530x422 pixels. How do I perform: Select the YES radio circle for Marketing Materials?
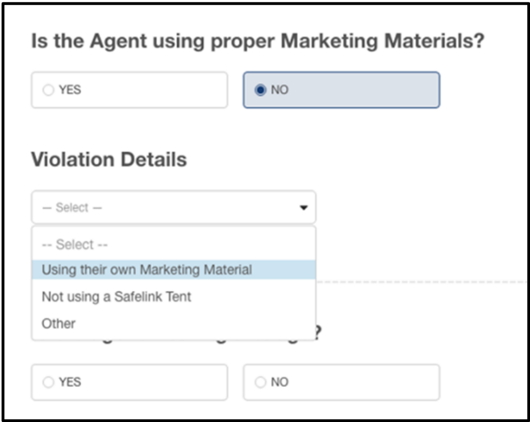[x=48, y=90]
